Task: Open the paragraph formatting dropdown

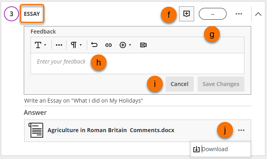Action: pos(76,45)
